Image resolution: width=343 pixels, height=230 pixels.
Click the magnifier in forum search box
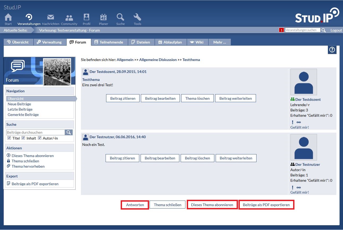(x=69, y=132)
